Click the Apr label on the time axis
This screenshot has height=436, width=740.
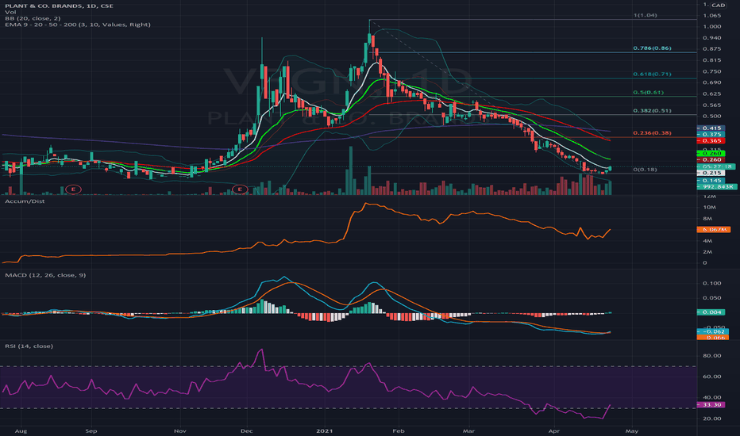[554, 430]
